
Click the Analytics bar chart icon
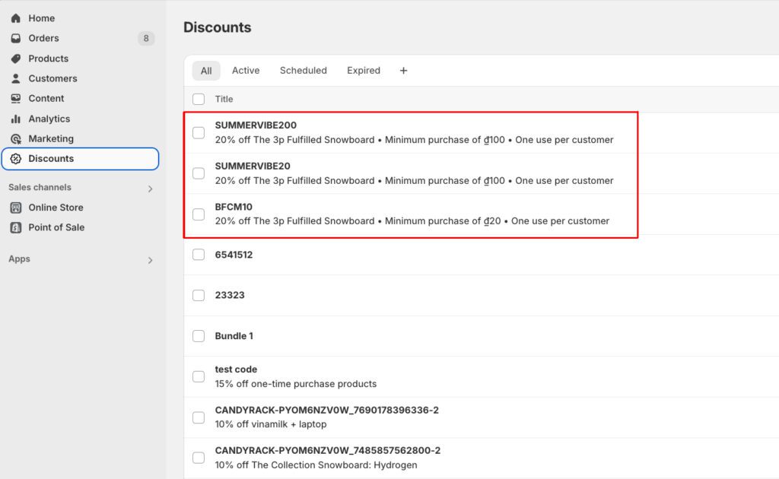coord(15,119)
